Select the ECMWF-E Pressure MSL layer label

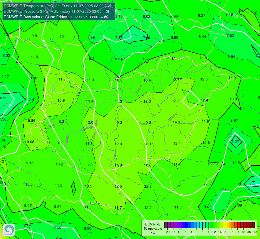57,11
